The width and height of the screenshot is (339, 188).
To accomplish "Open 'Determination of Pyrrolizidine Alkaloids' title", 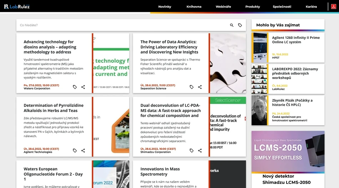I will point(54,108).
